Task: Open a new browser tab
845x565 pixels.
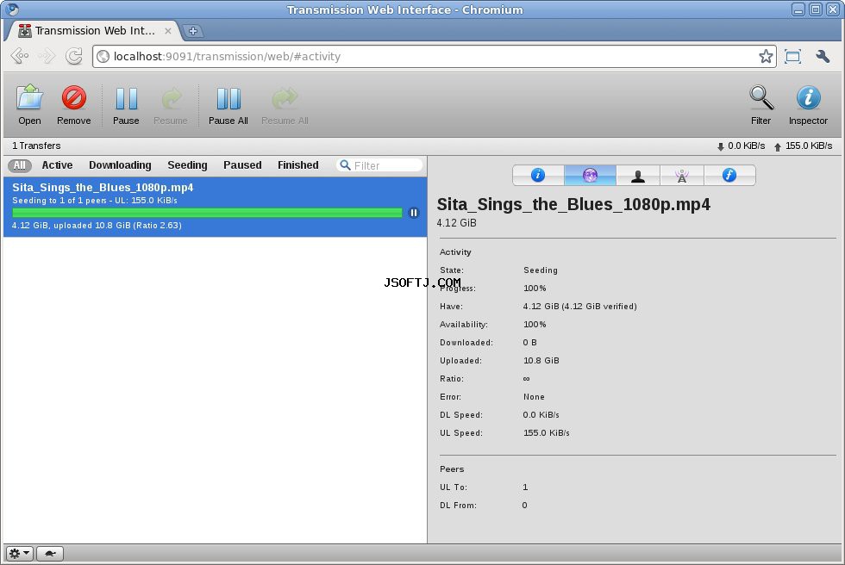Action: pos(193,31)
